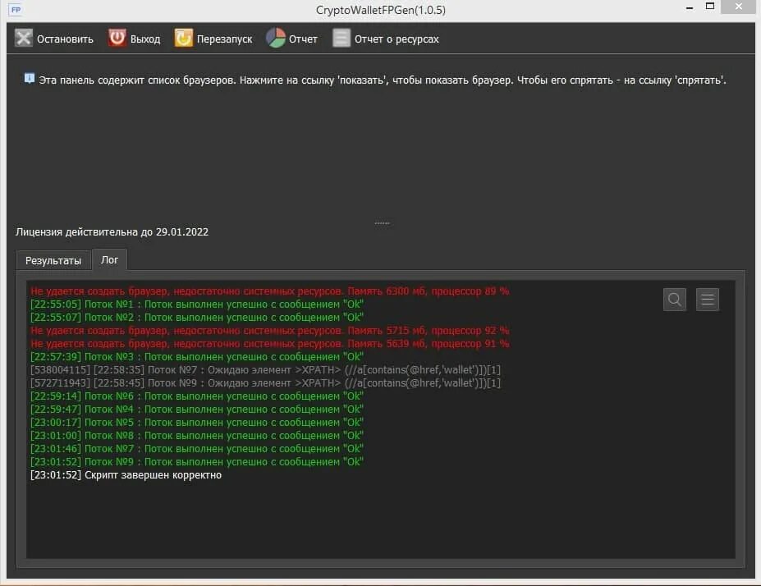
Task: Click the Перезапуск button label
Action: [x=225, y=39]
